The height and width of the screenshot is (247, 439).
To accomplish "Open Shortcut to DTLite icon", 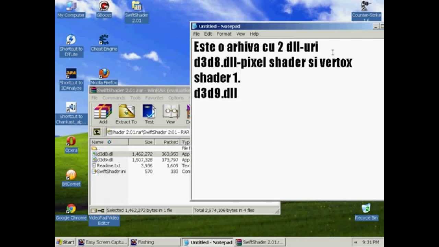I will pyautogui.click(x=71, y=45).
